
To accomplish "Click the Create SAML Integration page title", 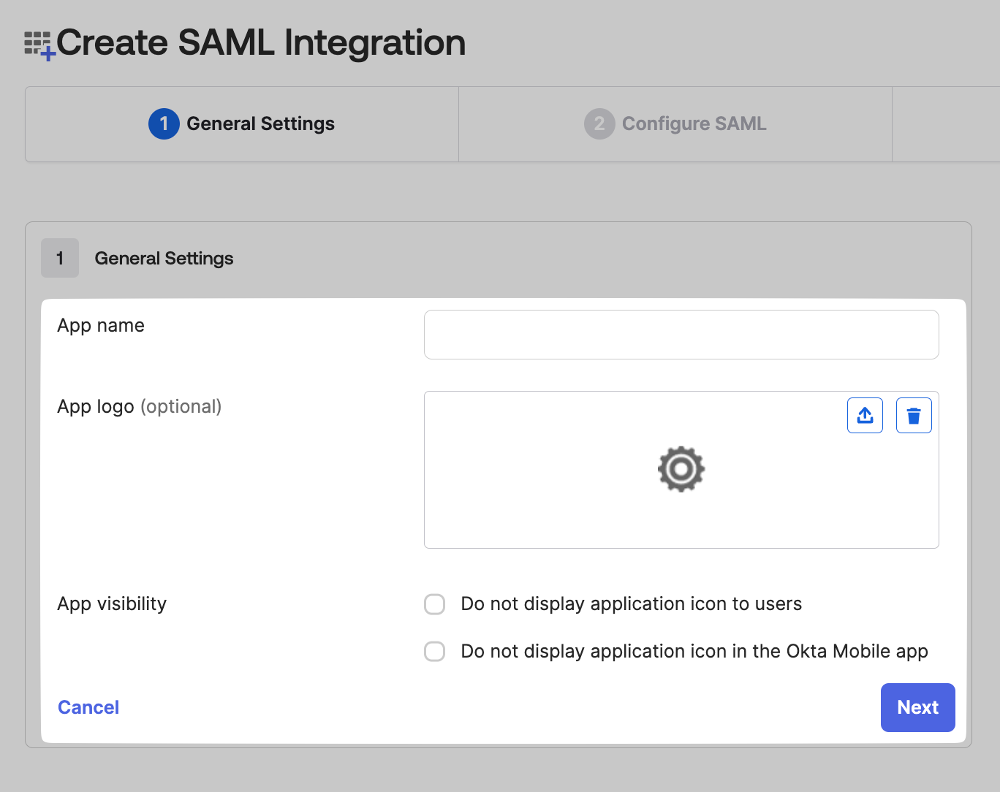I will pyautogui.click(x=261, y=42).
